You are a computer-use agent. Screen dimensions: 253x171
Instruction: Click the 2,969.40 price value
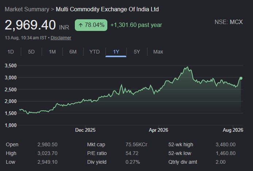point(30,25)
